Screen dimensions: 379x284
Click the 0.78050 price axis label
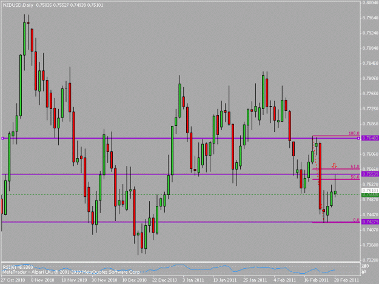(370, 79)
